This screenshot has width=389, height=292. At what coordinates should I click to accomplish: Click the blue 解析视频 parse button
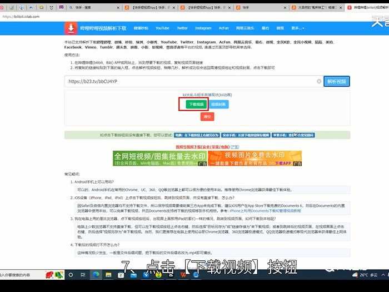coord(337,81)
